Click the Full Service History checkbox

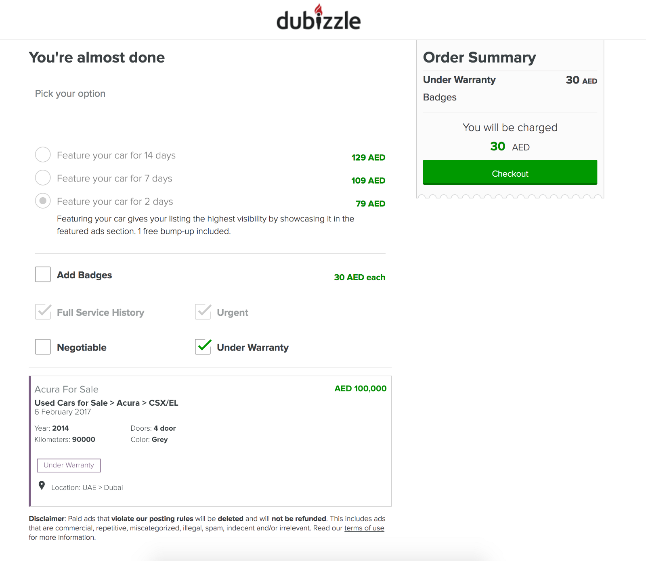[42, 311]
